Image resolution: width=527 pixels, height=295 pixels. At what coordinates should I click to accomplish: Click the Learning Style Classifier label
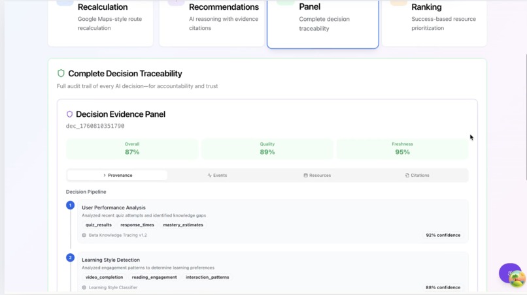coord(113,288)
